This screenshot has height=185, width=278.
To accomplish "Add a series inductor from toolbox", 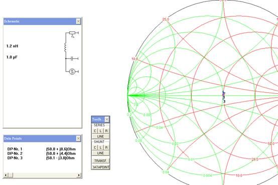I will [100, 131].
